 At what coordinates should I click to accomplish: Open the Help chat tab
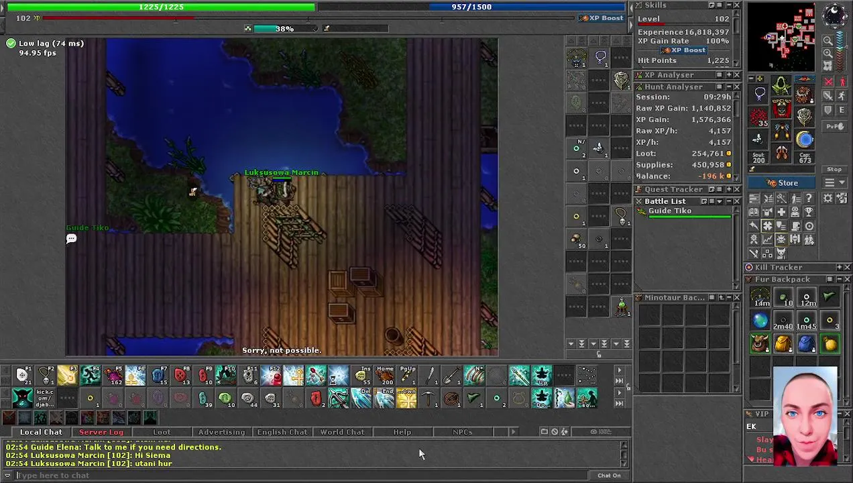(x=402, y=432)
